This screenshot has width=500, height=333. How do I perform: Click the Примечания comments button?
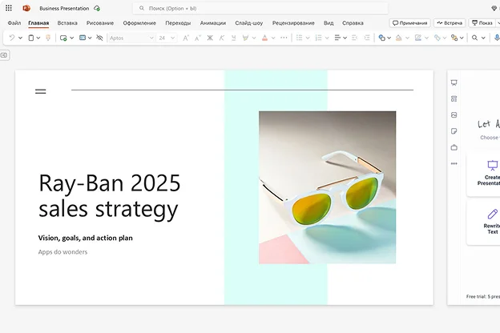tap(409, 23)
